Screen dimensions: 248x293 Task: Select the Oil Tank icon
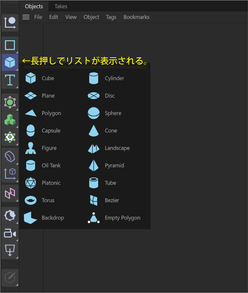30,165
